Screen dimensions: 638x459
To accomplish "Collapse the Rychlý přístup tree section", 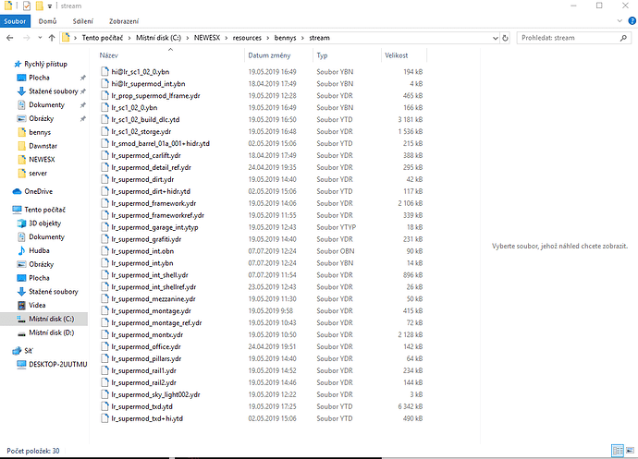I will point(6,64).
